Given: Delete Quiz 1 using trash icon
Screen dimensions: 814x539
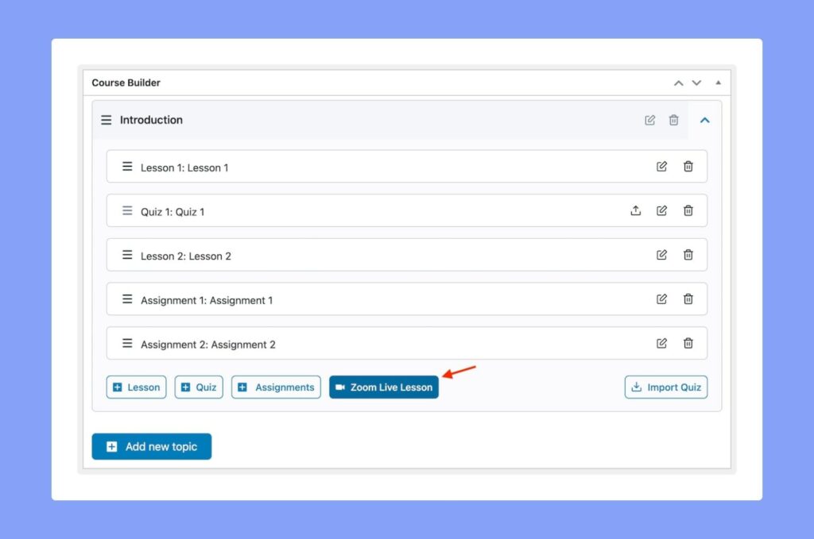Looking at the screenshot, I should (688, 211).
